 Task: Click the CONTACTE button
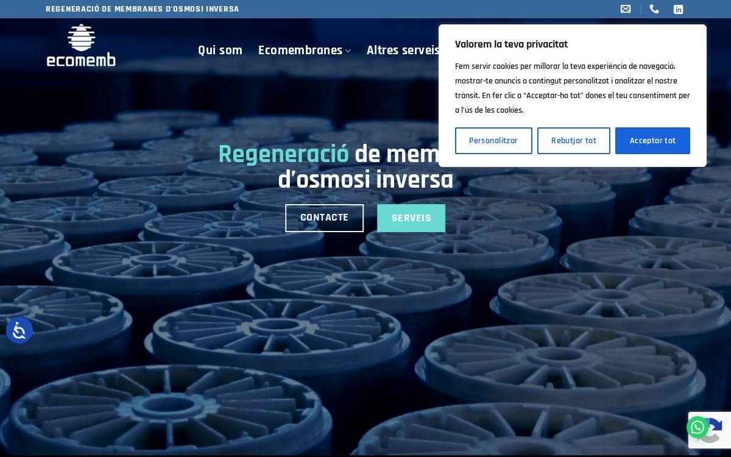click(324, 218)
